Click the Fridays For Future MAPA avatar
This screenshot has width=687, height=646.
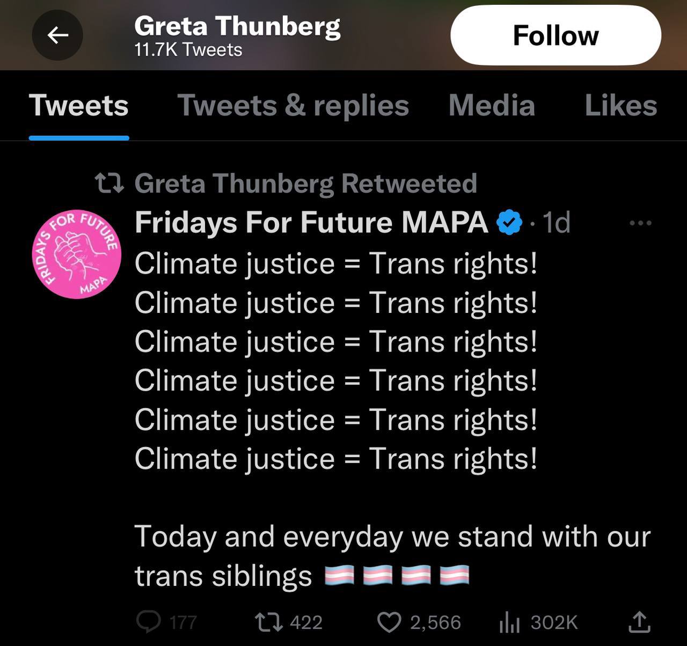[x=77, y=254]
